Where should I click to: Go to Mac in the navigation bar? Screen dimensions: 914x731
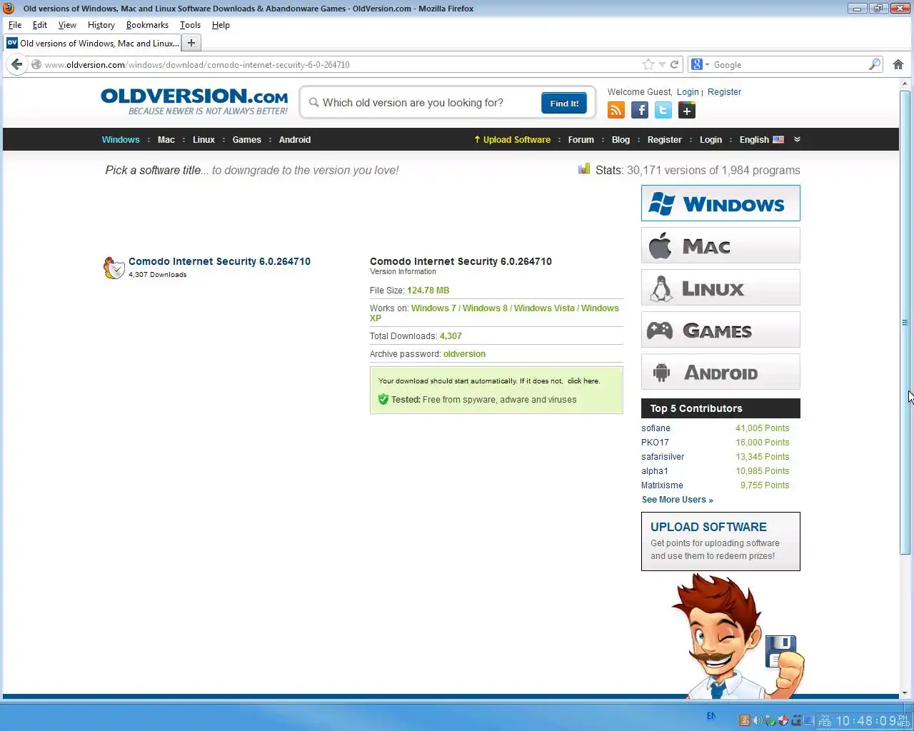click(166, 140)
